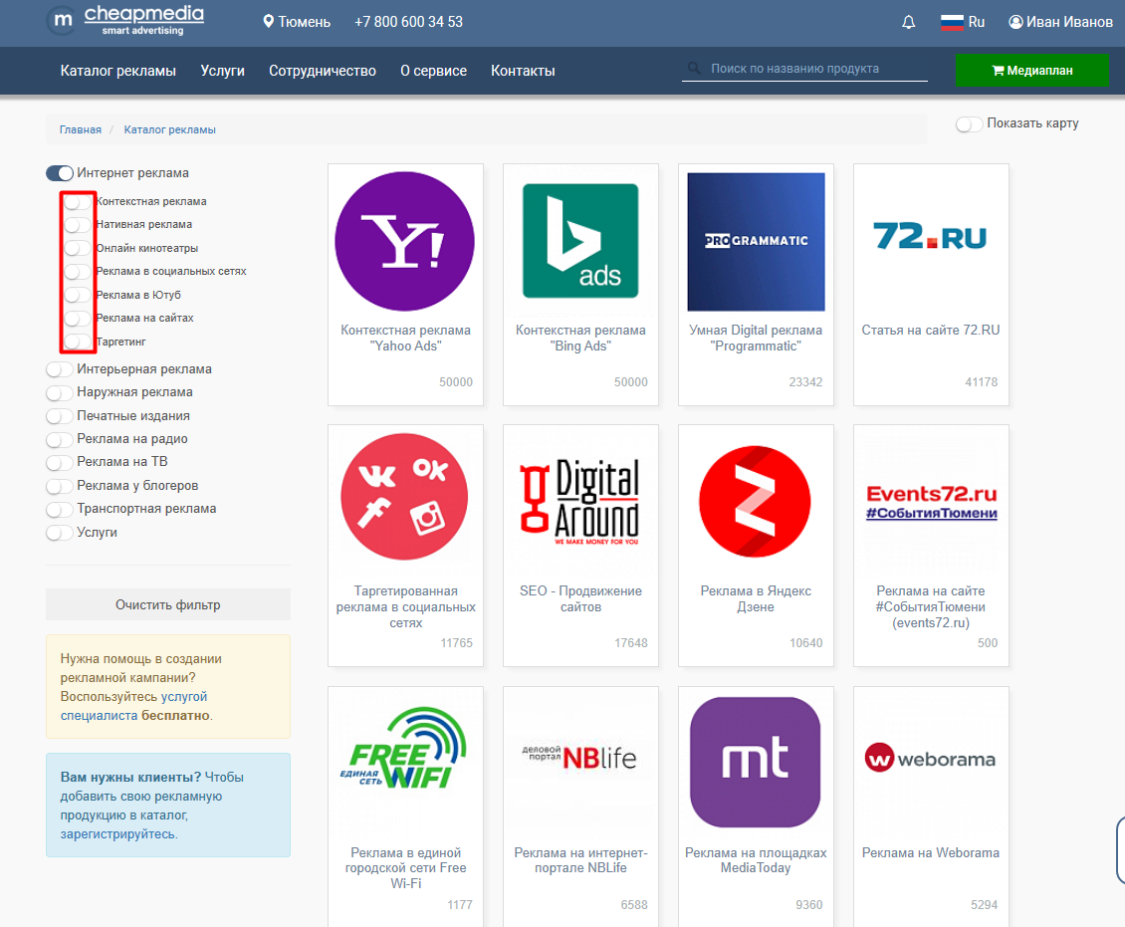Enable Наружная реклама filter

click(x=60, y=392)
